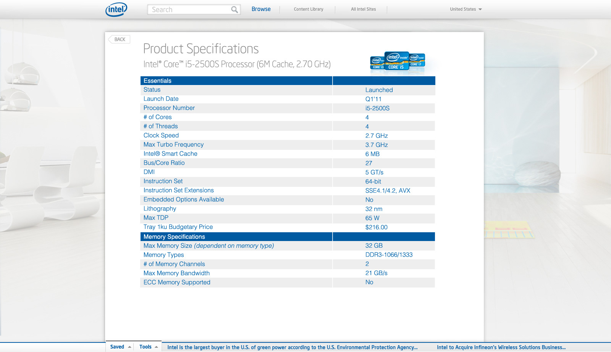
Task: Open Content Library
Action: [x=309, y=9]
